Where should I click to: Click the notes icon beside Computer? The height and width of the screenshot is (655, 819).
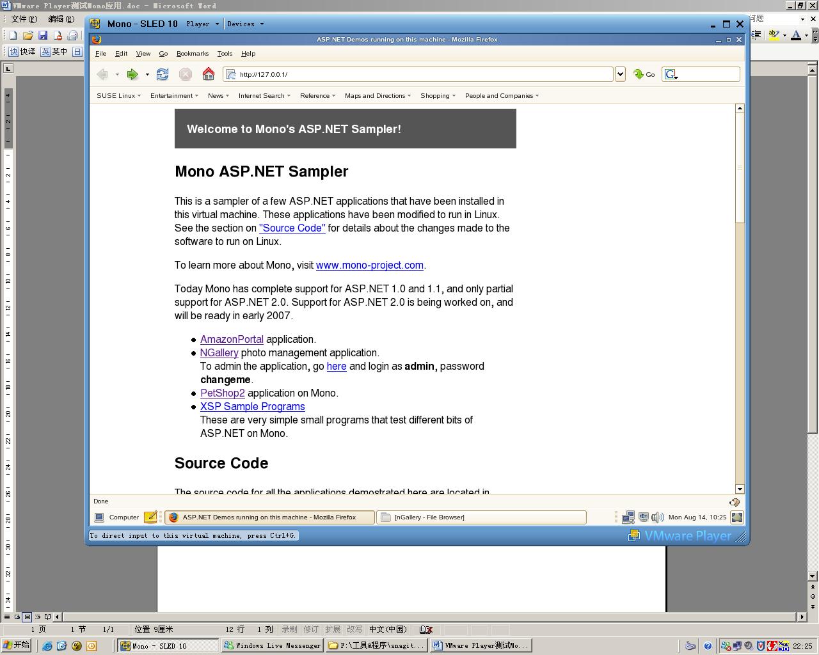point(150,517)
